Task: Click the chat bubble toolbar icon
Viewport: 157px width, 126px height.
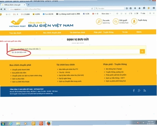Action: pyautogui.click(x=144, y=8)
